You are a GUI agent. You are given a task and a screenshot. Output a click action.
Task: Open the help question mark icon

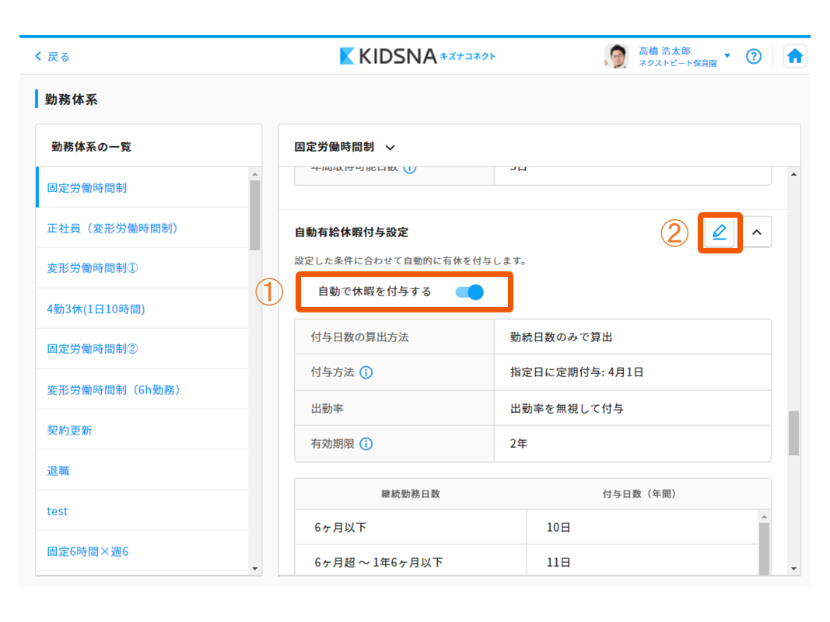753,57
